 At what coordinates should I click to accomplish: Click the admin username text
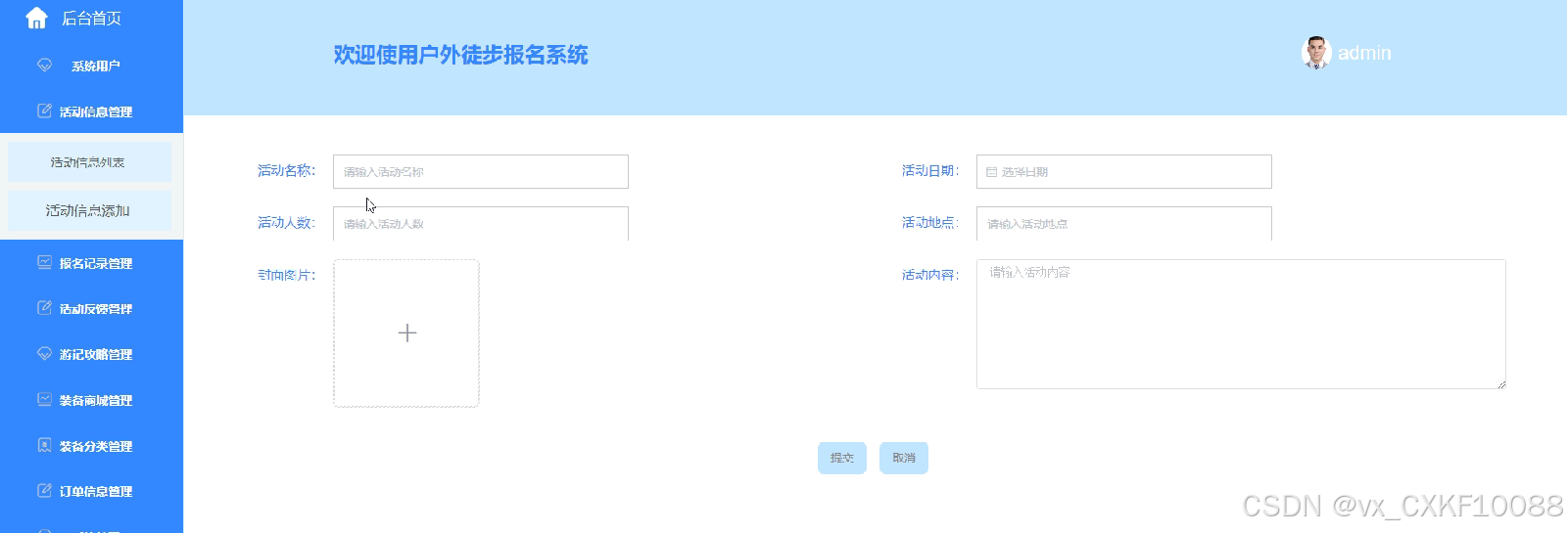pos(1364,53)
